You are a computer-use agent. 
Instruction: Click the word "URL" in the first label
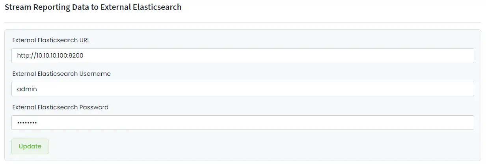coord(84,40)
